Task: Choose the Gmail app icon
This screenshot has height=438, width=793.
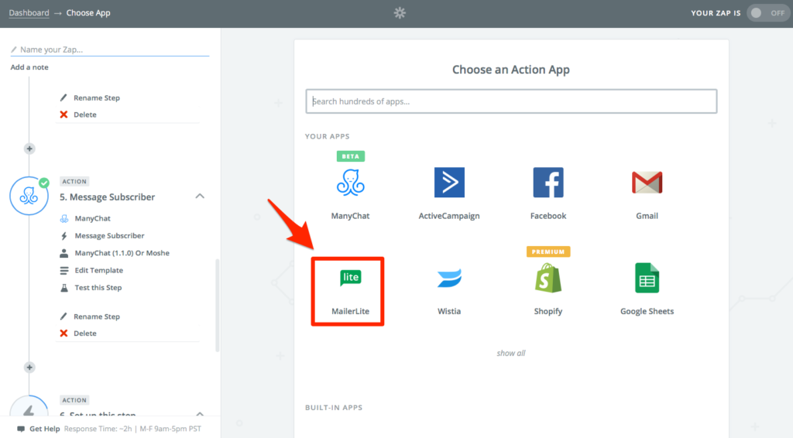Action: [647, 183]
